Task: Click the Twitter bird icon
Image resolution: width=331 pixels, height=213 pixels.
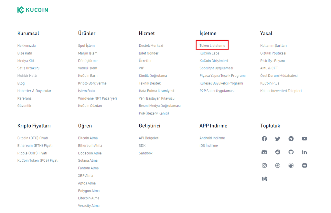Action: pyautogui.click(x=278, y=139)
